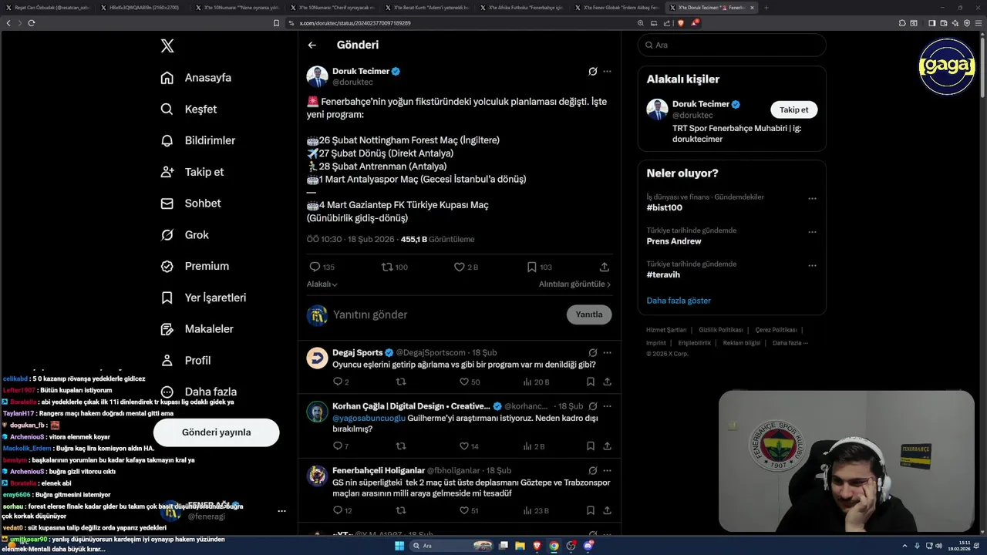Reply to Degaj Sports comment

tap(337, 382)
